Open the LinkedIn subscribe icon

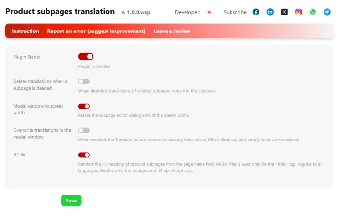coord(270,12)
